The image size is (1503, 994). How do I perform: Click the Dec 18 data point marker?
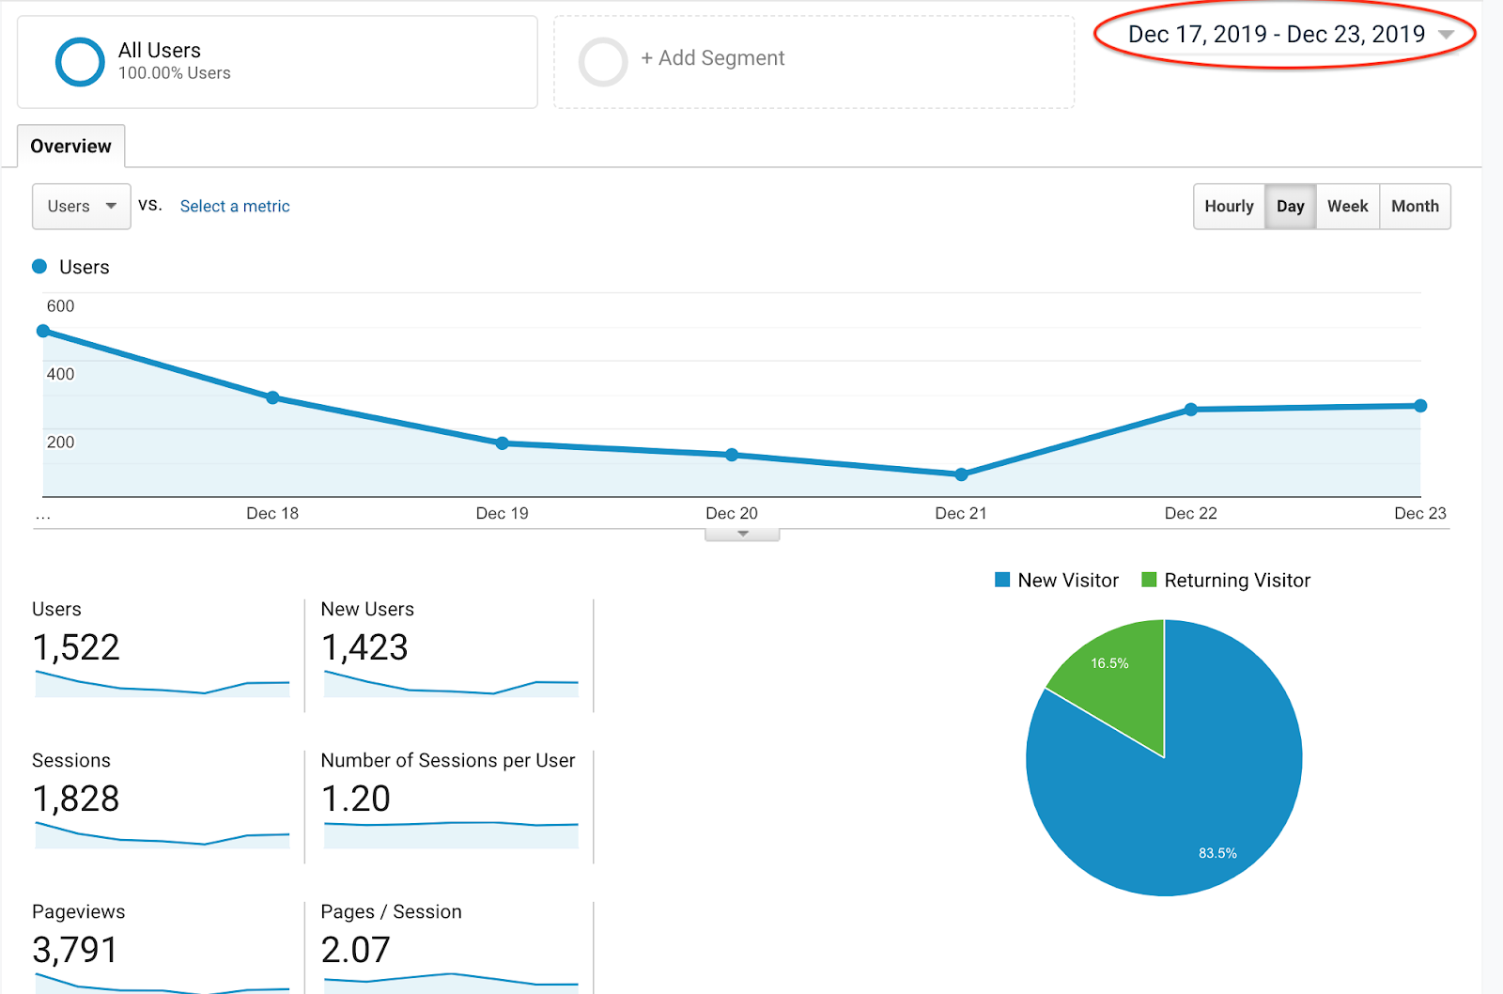[x=272, y=397]
